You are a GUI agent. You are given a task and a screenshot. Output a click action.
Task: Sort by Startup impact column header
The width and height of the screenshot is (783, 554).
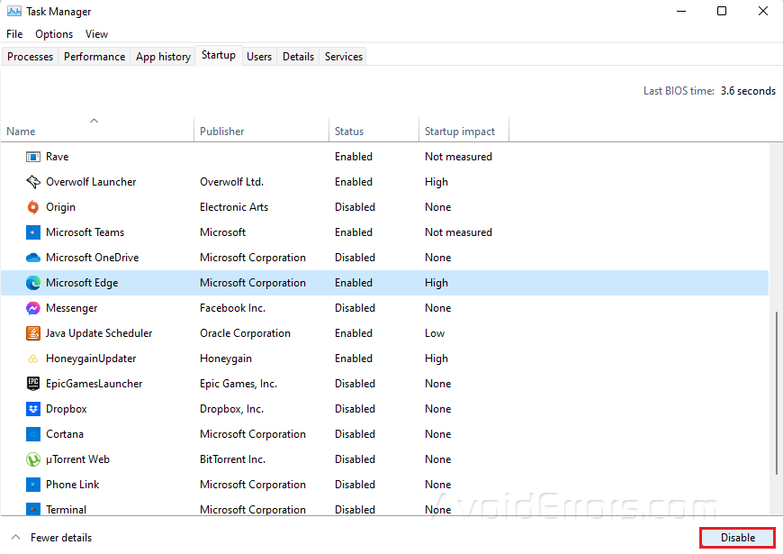pos(460,132)
